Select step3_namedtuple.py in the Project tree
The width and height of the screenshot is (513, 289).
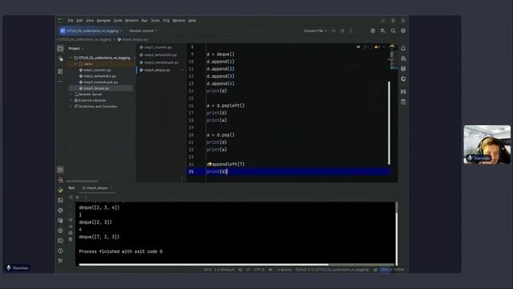(100, 82)
